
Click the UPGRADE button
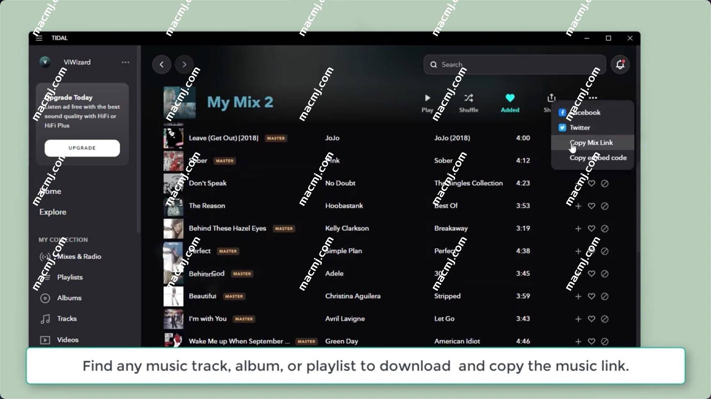tap(82, 148)
